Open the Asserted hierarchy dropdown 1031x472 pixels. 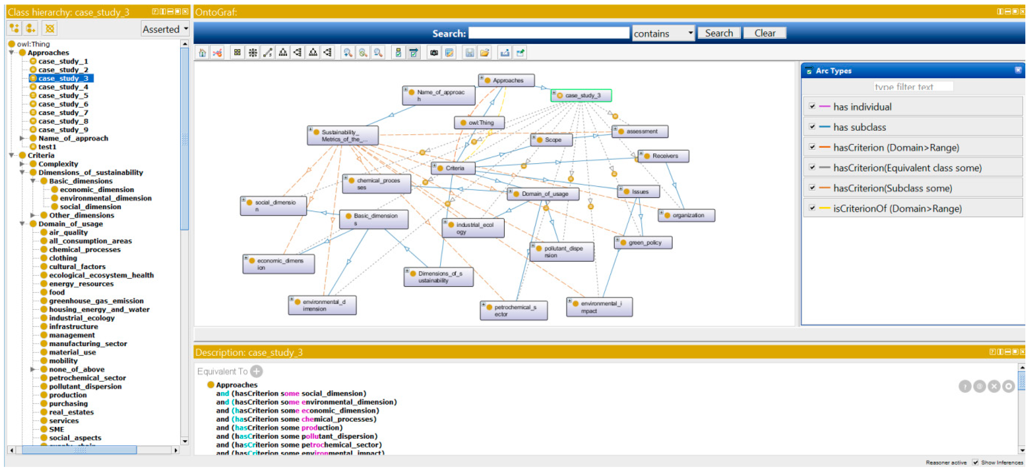coord(165,29)
